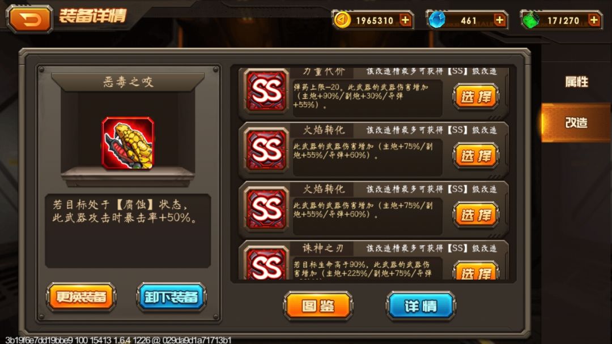Image resolution: width=612 pixels, height=344 pixels.
Task: Tap the plus icon beside blue diamonds
Action: click(500, 20)
